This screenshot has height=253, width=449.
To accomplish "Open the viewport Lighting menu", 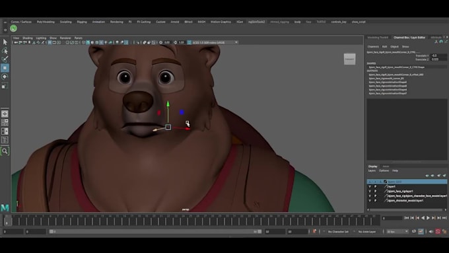I will tap(41, 38).
